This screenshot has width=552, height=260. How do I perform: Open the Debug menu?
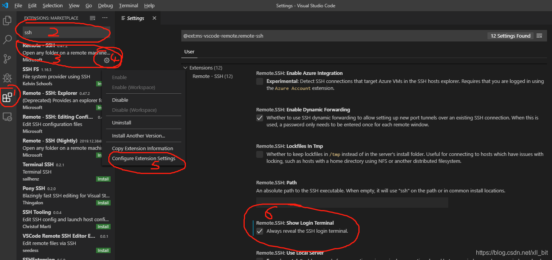pos(105,5)
